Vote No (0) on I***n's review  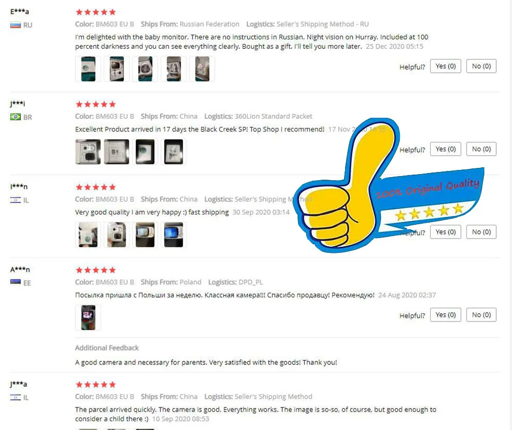[481, 232]
